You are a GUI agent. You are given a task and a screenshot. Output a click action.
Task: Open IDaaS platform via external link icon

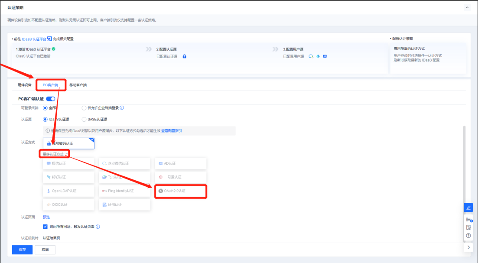click(x=49, y=39)
